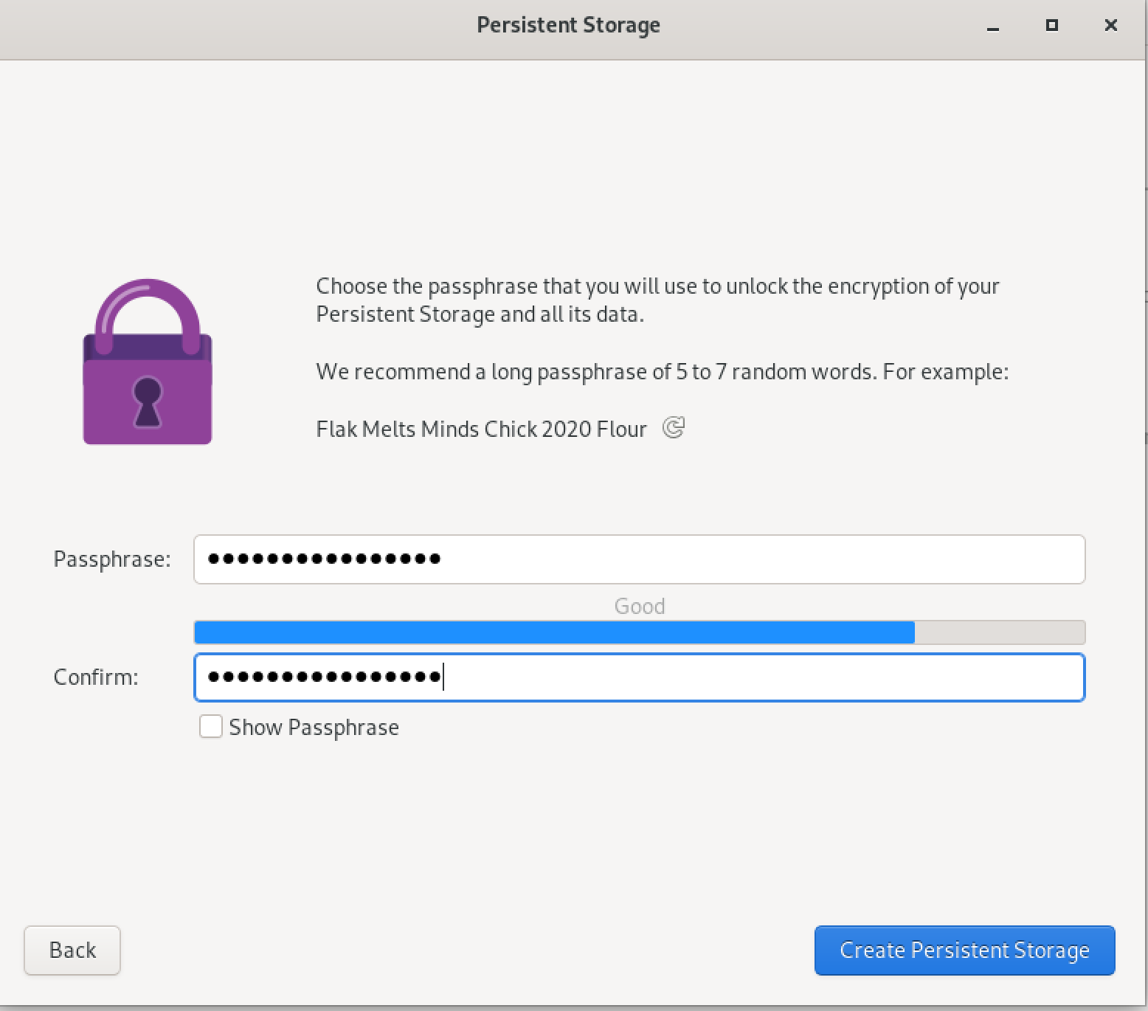The image size is (1148, 1011).
Task: Click the 'Good' strength label
Action: coord(639,606)
